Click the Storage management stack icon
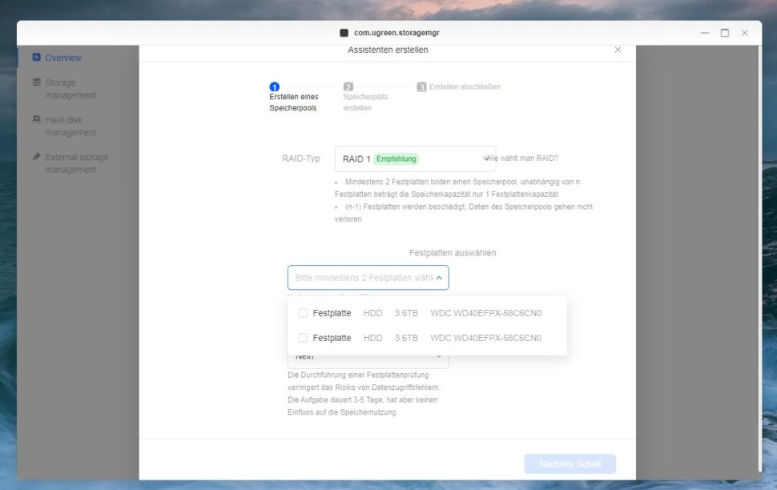Viewport: 777px width, 490px height. [36, 82]
